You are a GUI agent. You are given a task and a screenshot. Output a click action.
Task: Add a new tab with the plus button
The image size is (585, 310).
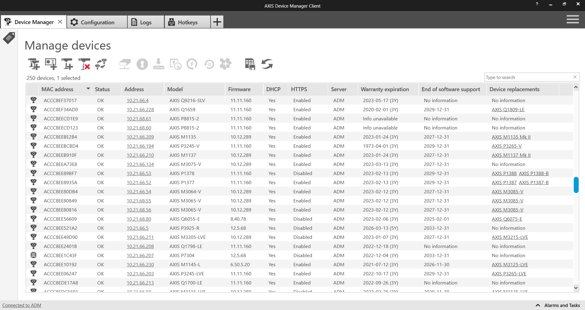click(217, 22)
